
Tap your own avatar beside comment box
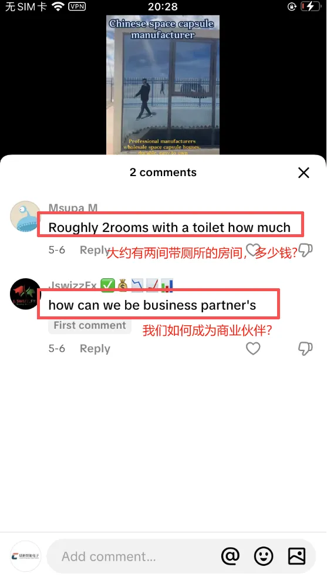pos(25,556)
